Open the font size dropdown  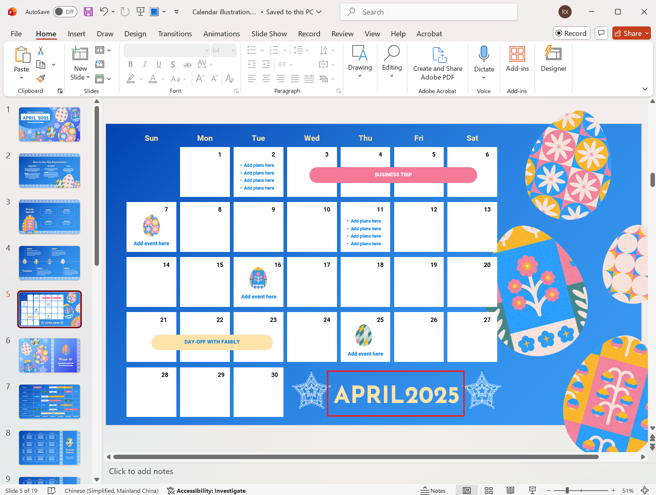234,50
